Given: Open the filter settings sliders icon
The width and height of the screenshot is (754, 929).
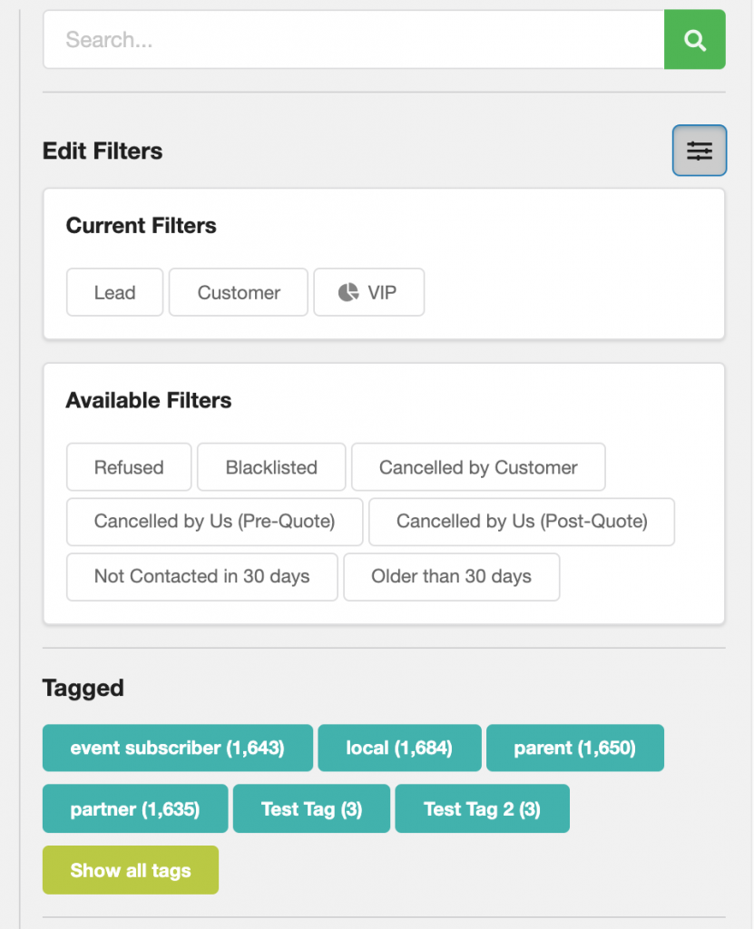Looking at the screenshot, I should 699,150.
